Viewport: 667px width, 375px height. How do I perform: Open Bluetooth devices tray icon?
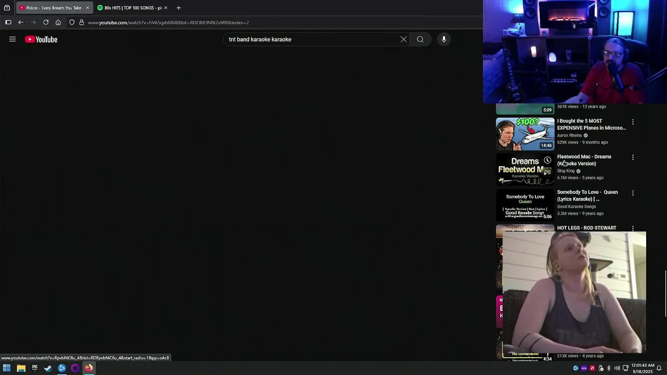(x=609, y=368)
